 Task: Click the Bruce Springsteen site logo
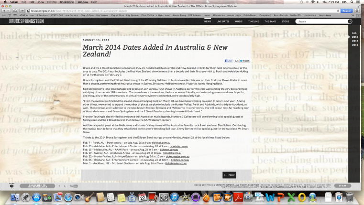pos(26,22)
